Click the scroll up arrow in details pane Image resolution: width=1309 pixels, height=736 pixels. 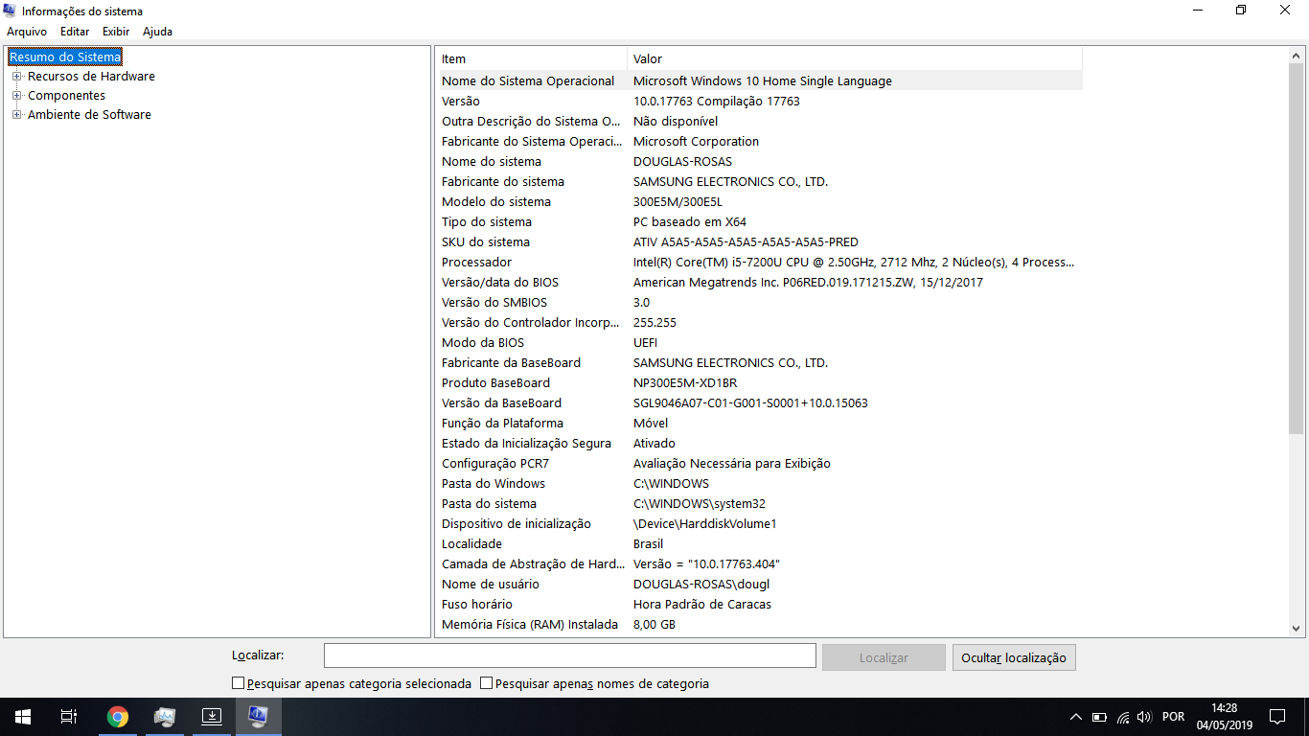pos(1297,56)
